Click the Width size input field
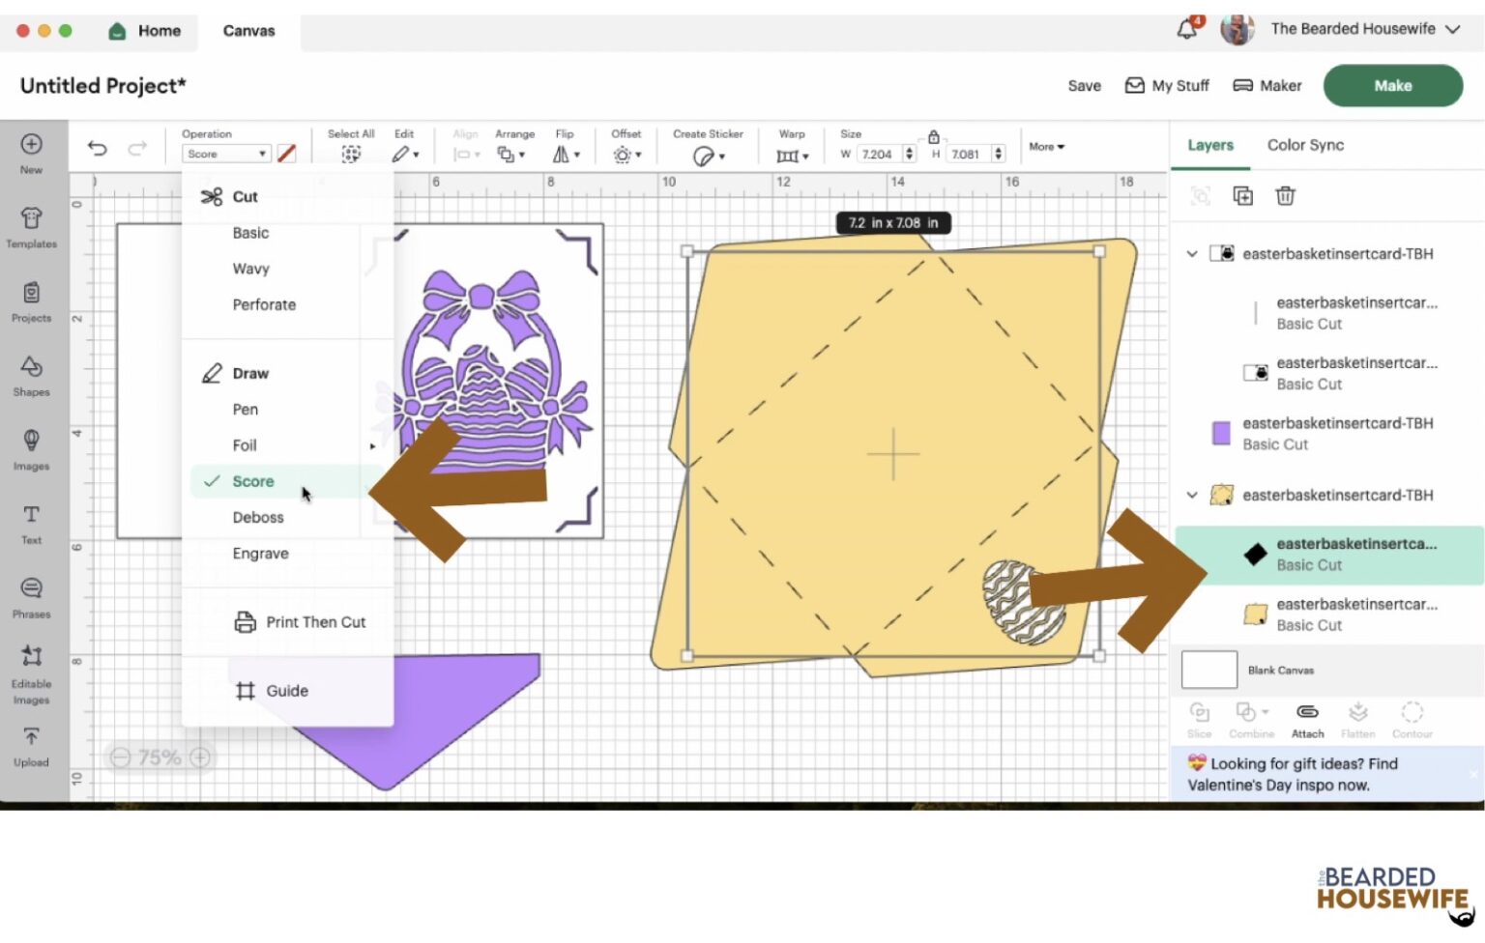Screen dimensions: 1485x943 point(878,155)
